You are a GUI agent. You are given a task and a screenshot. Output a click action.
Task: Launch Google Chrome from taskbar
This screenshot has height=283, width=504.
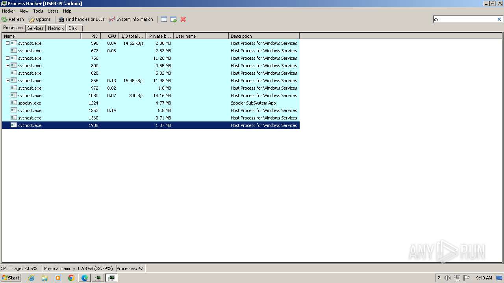[x=71, y=278]
